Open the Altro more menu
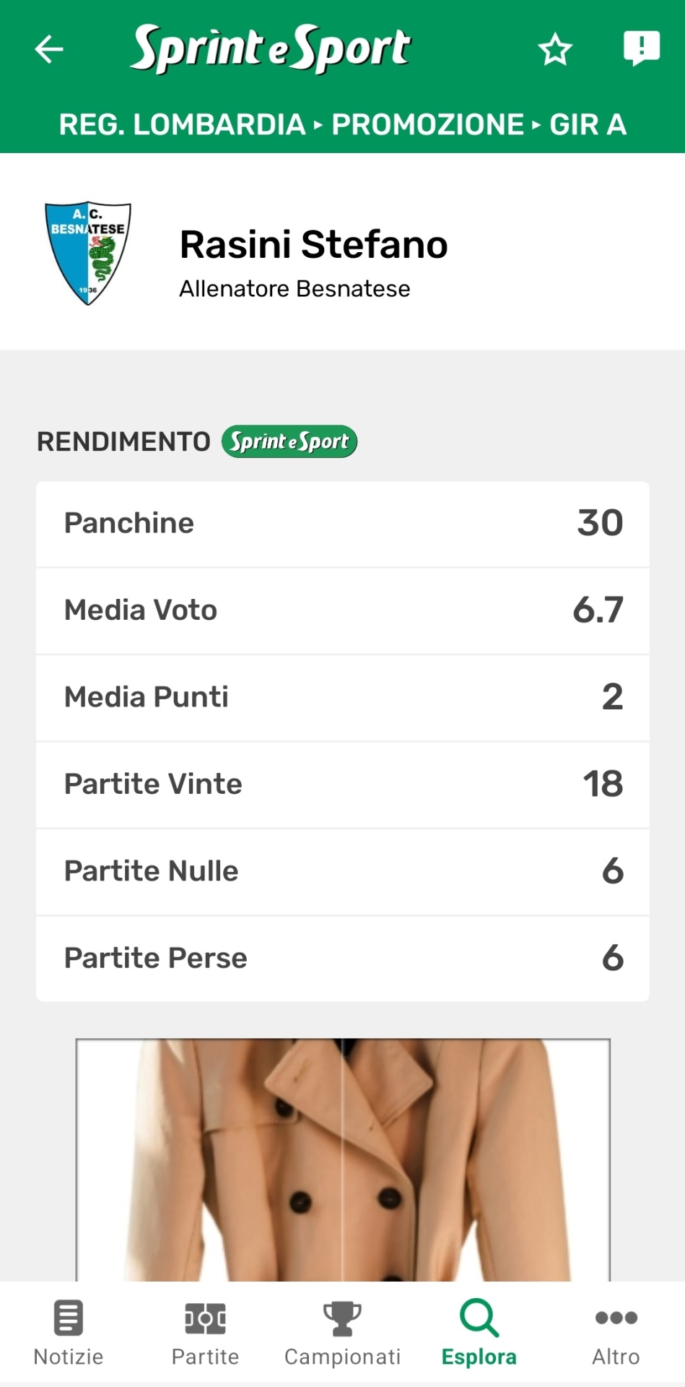The height and width of the screenshot is (1387, 685). tap(616, 1333)
